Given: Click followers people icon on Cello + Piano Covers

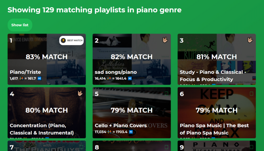Looking at the screenshot, I should click(x=110, y=132).
